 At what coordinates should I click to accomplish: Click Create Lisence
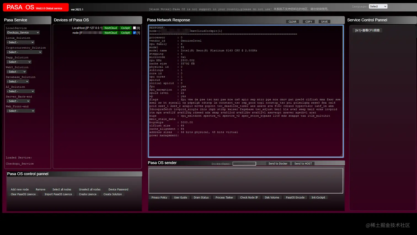88,194
